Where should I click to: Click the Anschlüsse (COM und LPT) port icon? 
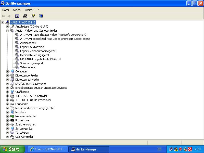[12, 27]
